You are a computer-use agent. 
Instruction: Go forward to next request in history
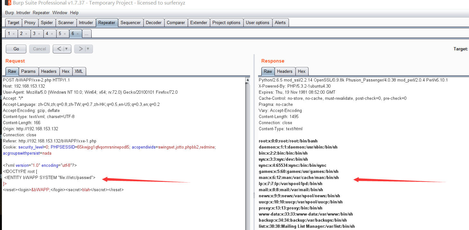pyautogui.click(x=80, y=49)
